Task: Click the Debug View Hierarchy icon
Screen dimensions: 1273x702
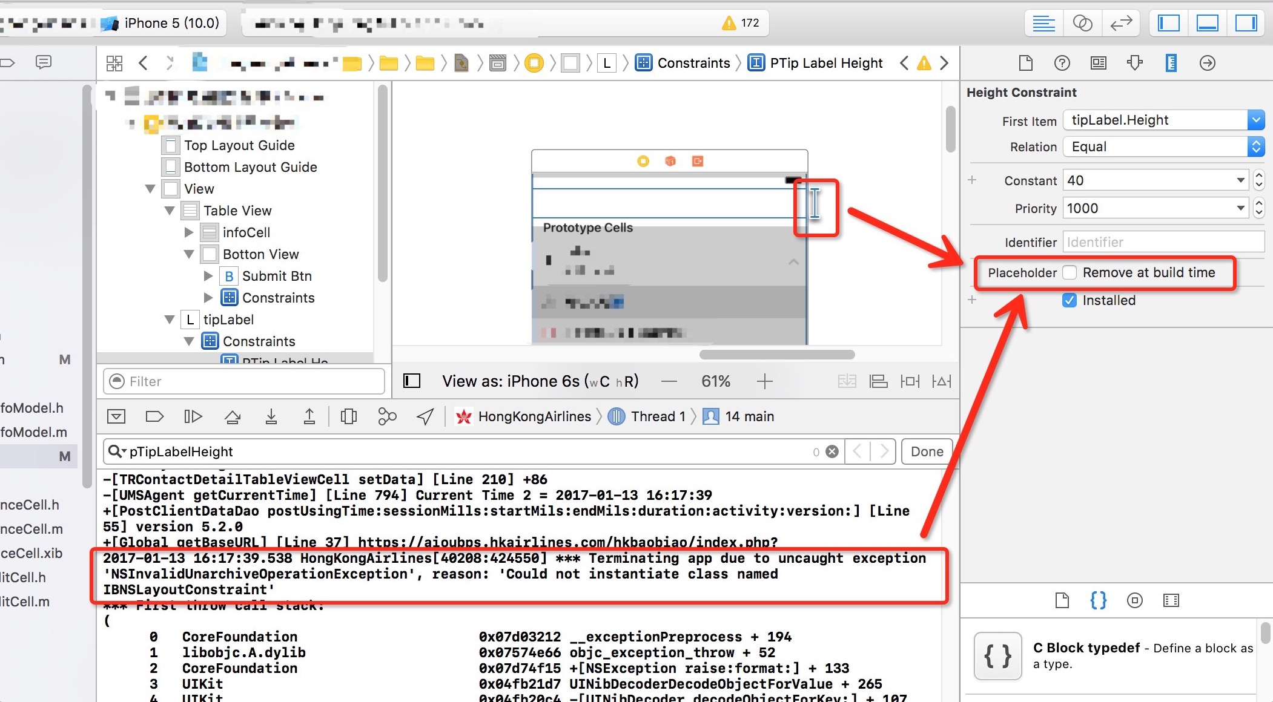Action: pos(349,416)
